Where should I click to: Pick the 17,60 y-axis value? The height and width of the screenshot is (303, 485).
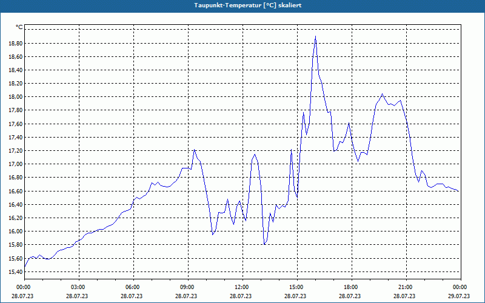tap(16, 124)
